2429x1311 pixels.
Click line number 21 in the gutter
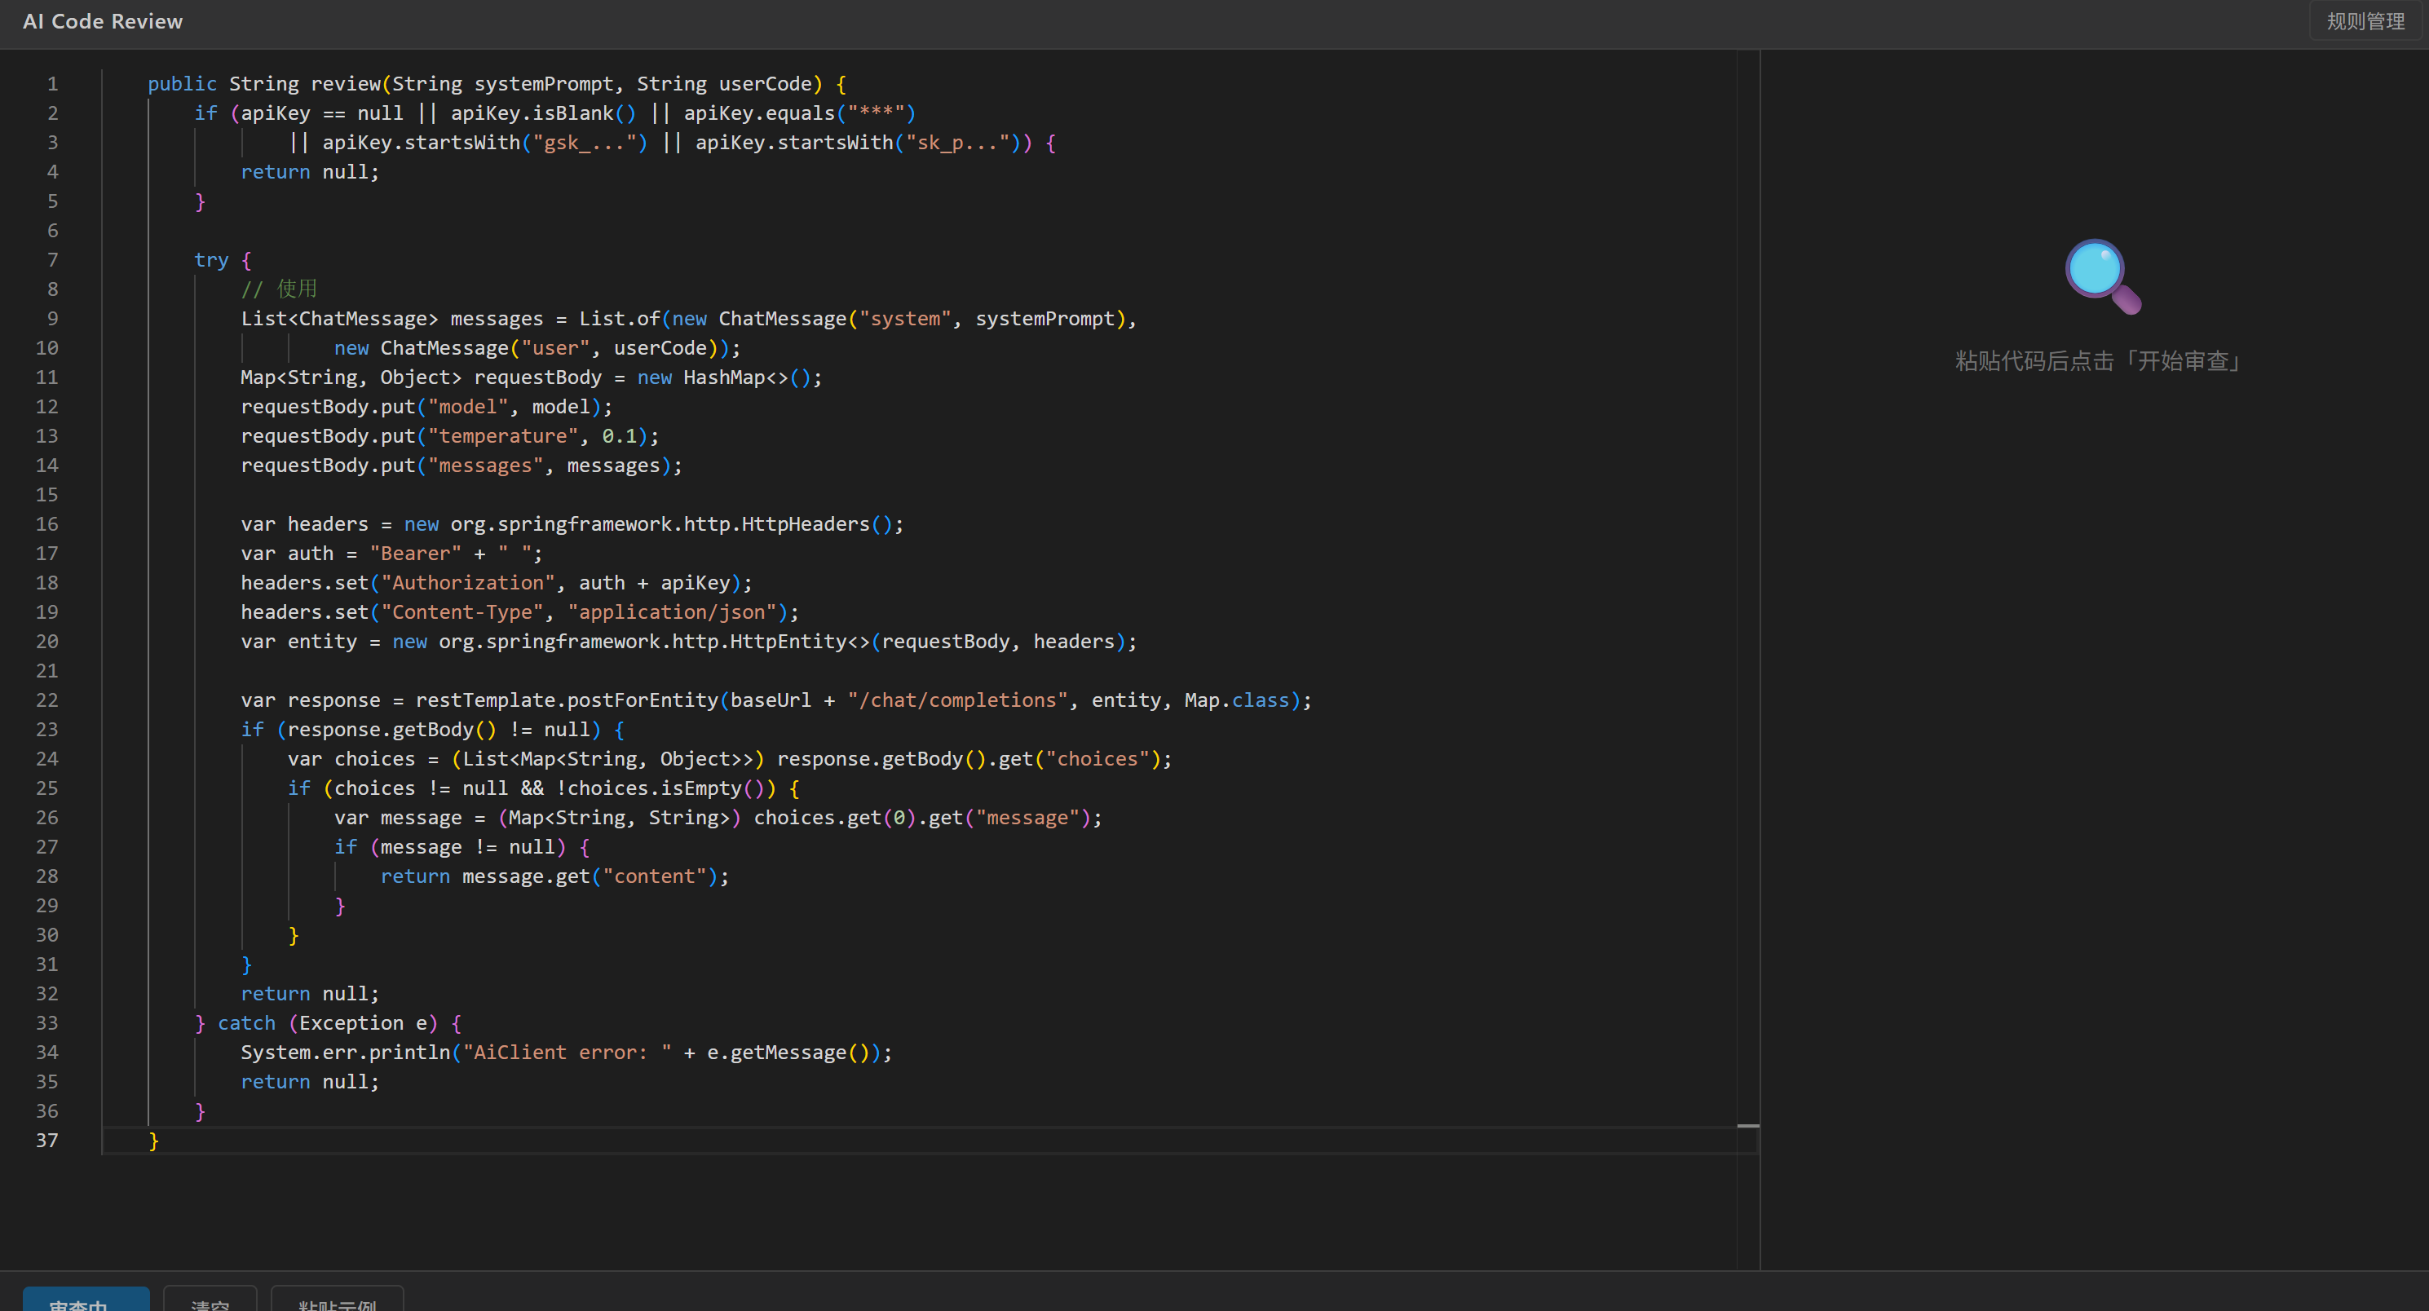coord(47,671)
